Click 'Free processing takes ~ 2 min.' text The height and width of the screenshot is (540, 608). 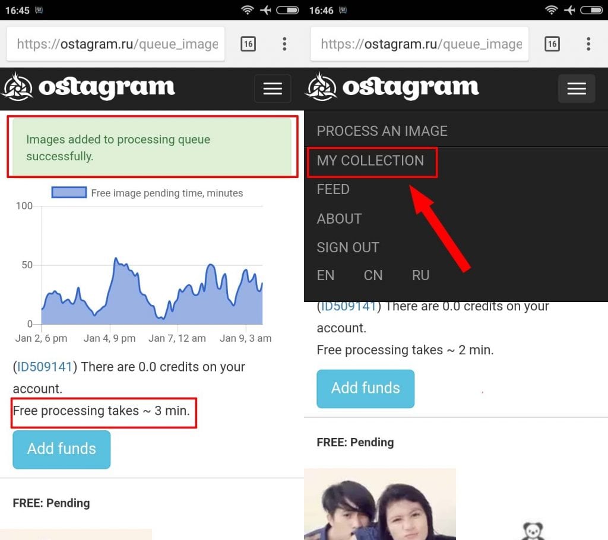(x=405, y=350)
